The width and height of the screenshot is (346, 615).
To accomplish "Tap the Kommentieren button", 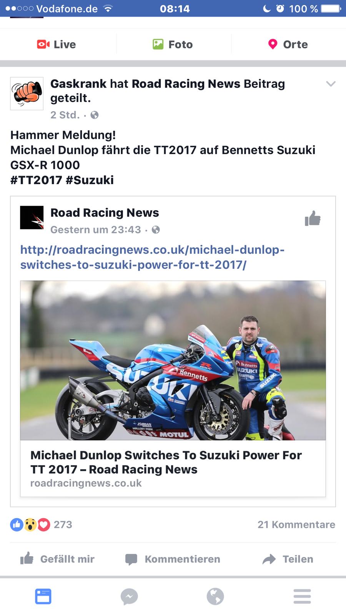I will pyautogui.click(x=173, y=559).
